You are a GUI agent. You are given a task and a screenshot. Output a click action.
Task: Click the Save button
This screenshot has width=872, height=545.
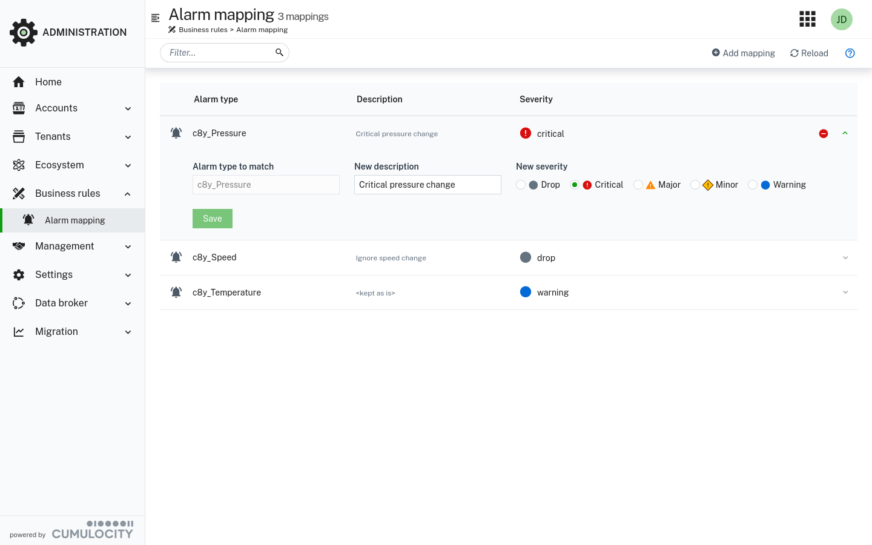coord(212,219)
